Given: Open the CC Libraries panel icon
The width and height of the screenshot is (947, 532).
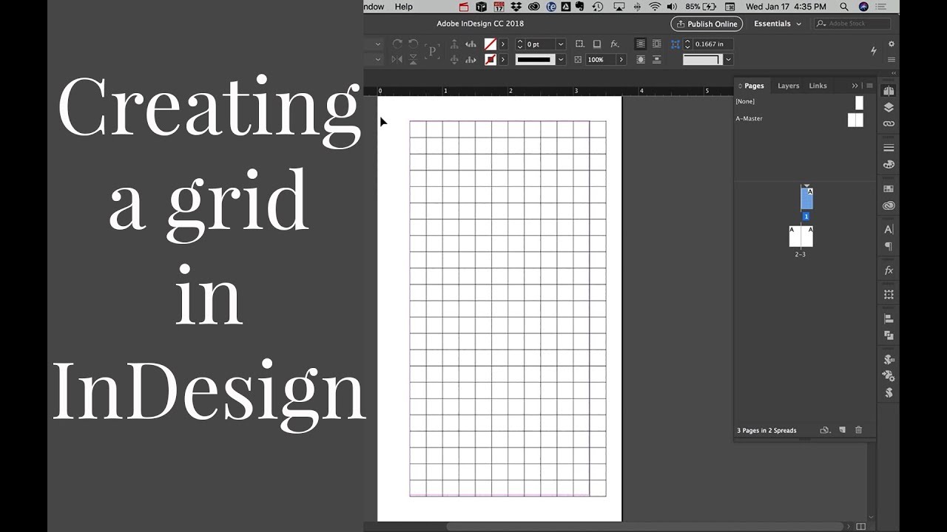Looking at the screenshot, I should [x=889, y=205].
